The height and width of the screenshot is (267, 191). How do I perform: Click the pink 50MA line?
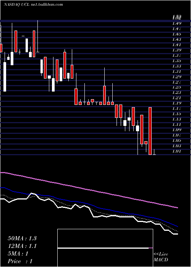[89, 190]
